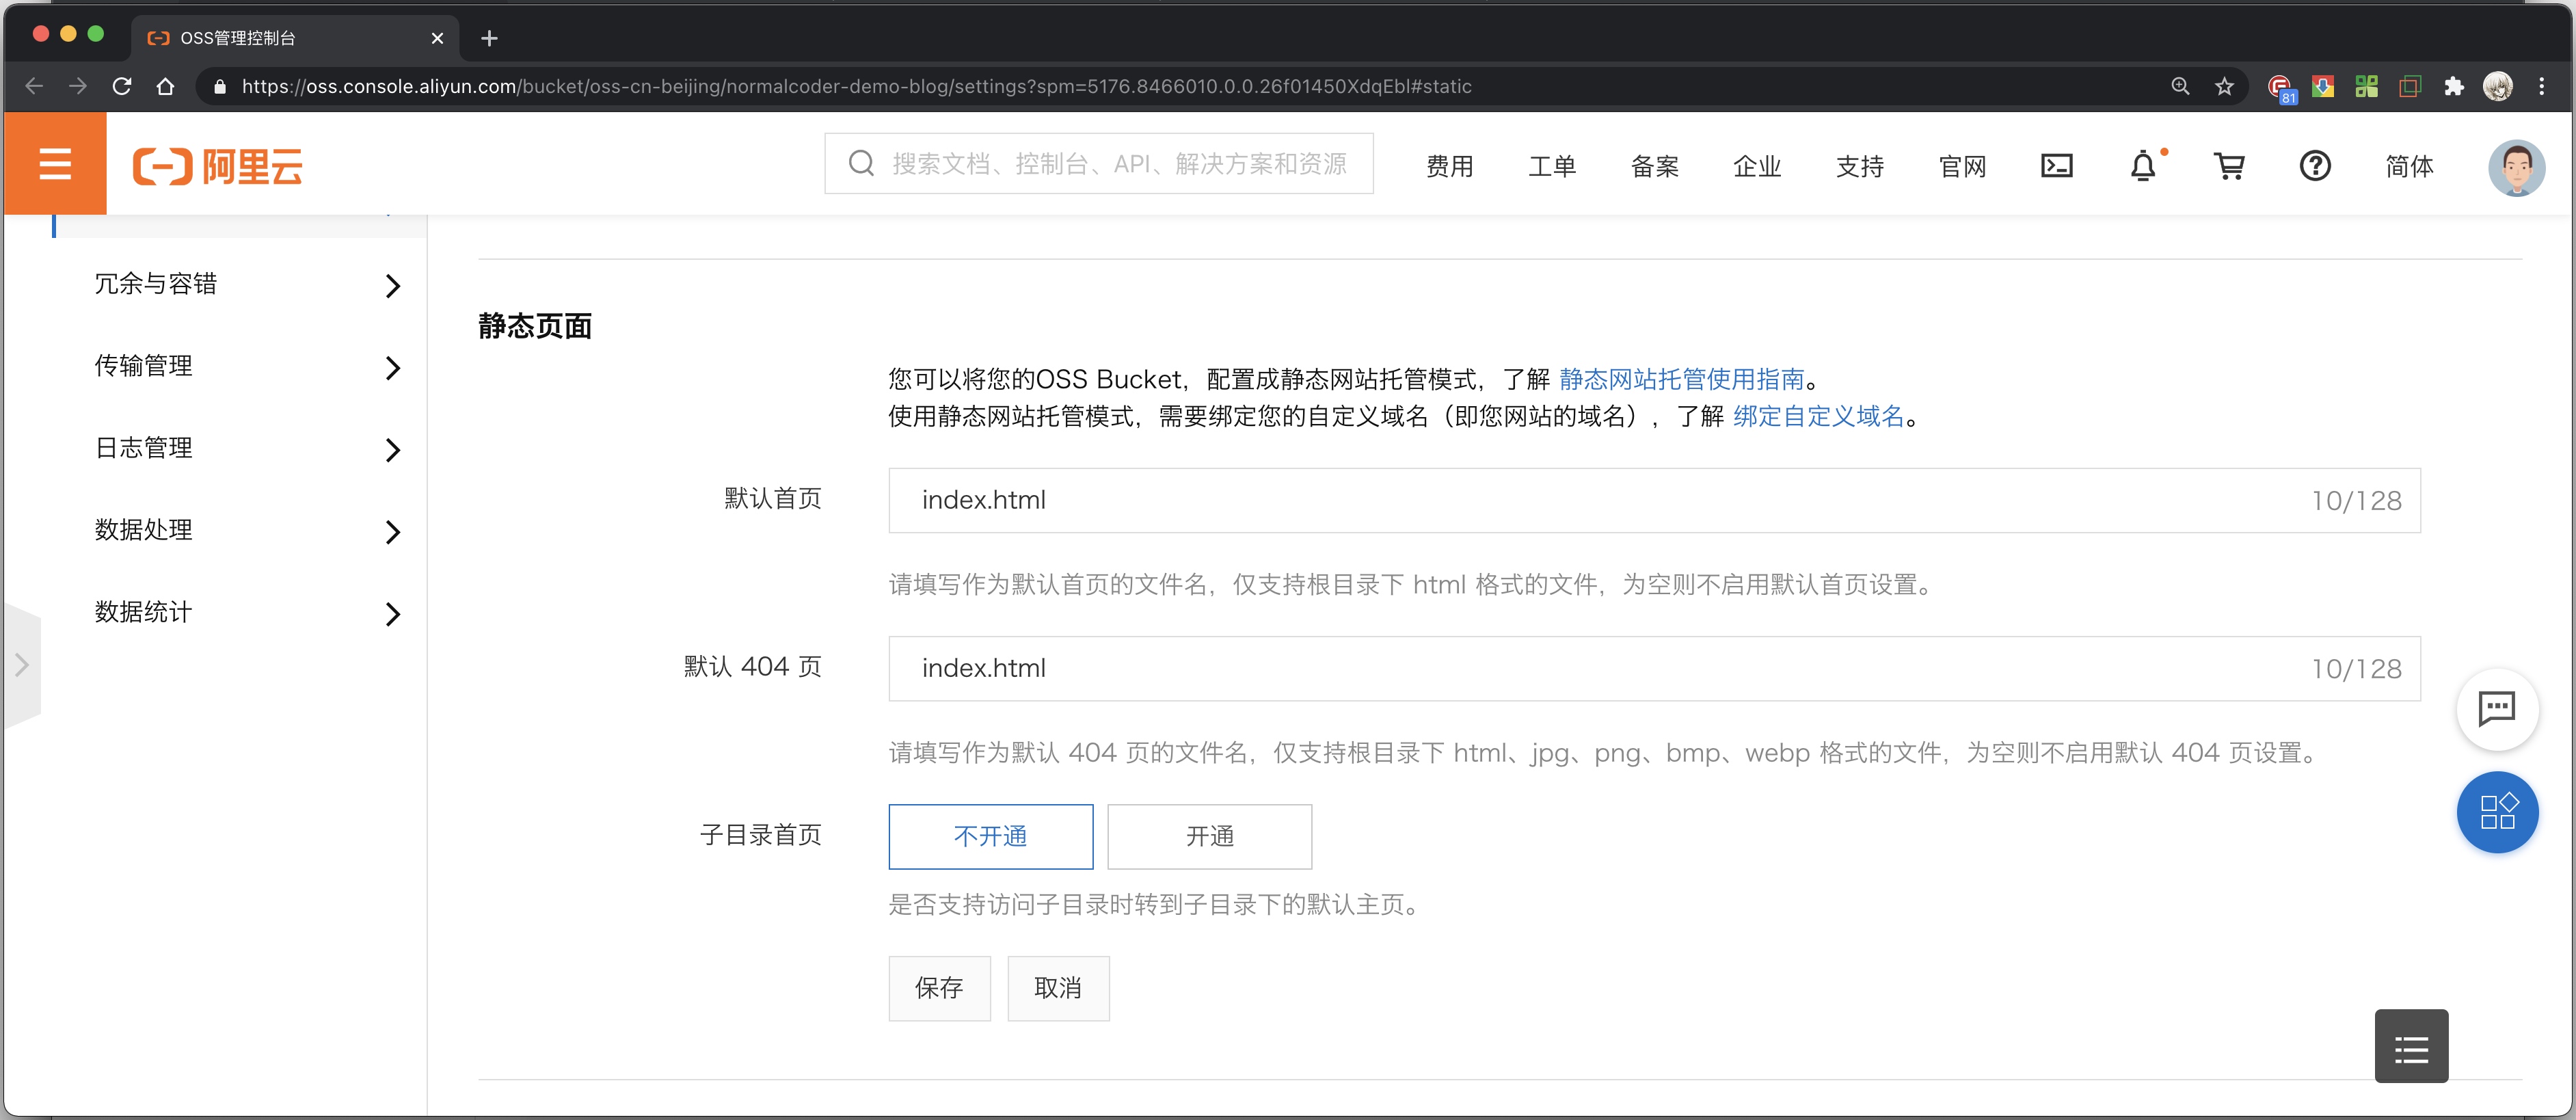Click the 默认 404 页 input field

tap(1600, 668)
